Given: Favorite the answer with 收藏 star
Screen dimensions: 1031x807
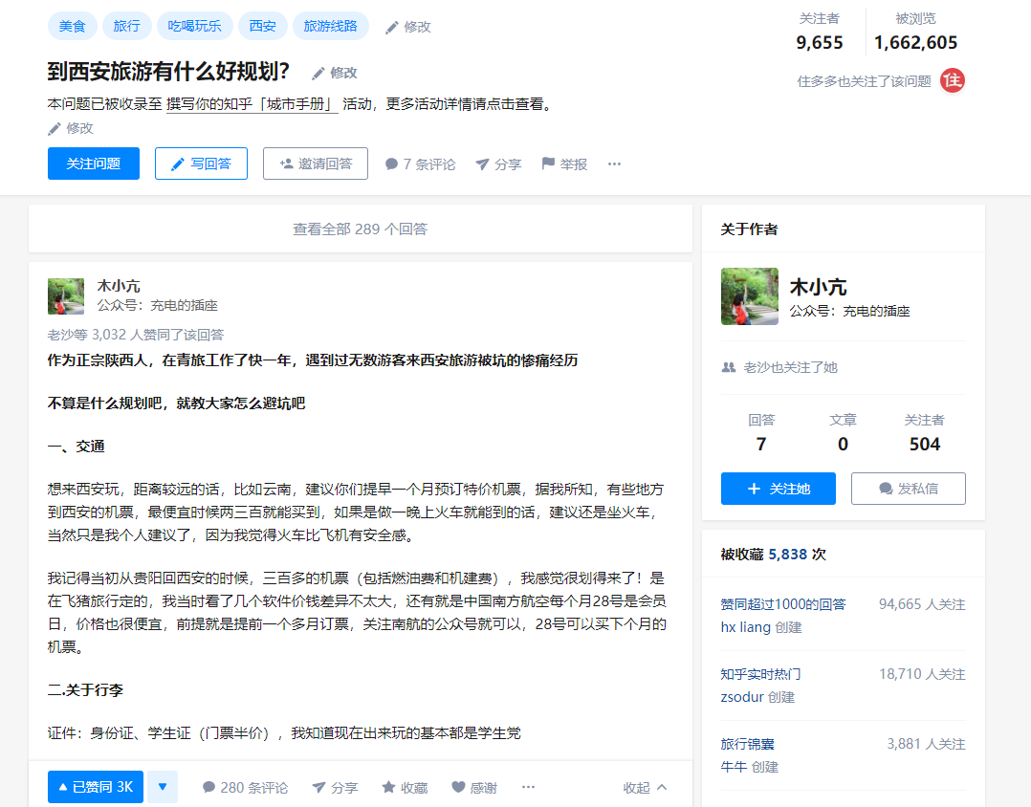Looking at the screenshot, I should pos(406,787).
